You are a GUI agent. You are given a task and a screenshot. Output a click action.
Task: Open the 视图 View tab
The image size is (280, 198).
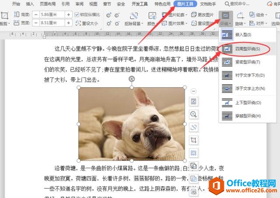coord(93,4)
